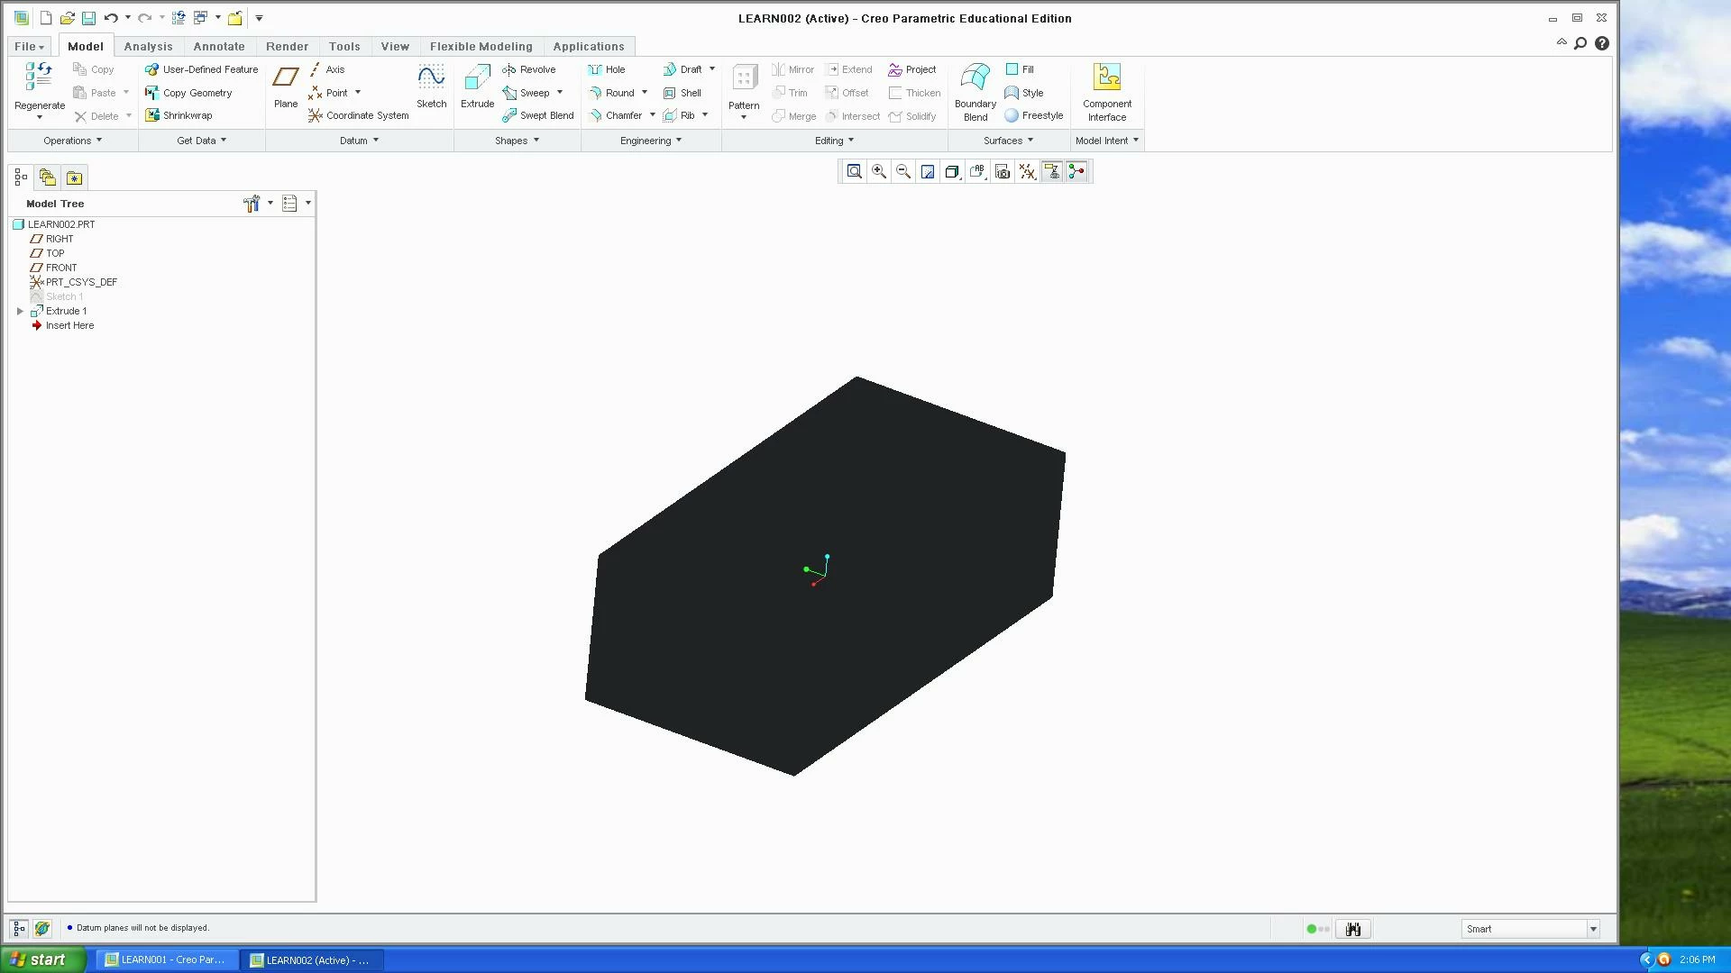Screen dimensions: 1731x973
Task: Toggle spin center display
Action: pyautogui.click(x=1076, y=172)
